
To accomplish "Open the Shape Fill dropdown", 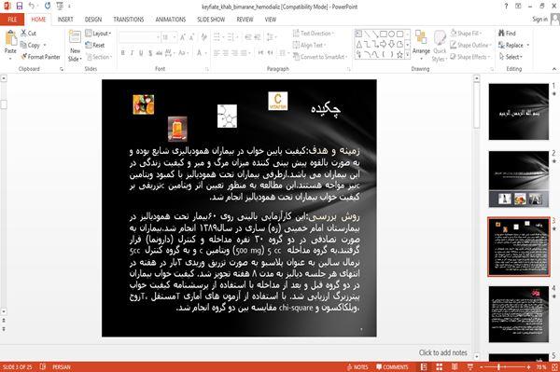I will pyautogui.click(x=466, y=34).
